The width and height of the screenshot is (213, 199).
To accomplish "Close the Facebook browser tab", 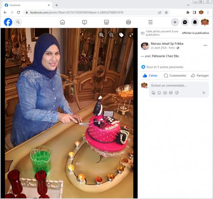I will pyautogui.click(x=49, y=5).
